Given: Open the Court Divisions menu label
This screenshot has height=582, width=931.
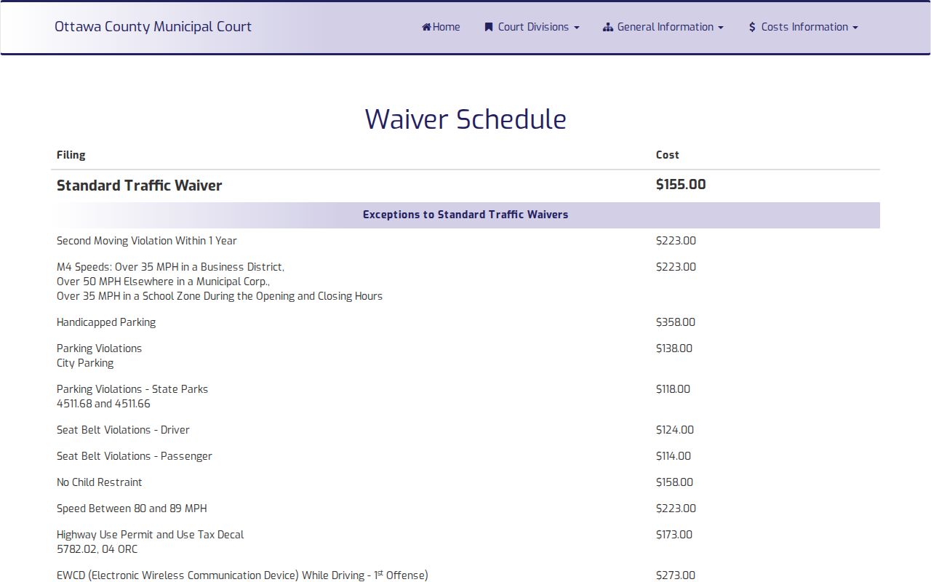Looking at the screenshot, I should click(x=533, y=27).
